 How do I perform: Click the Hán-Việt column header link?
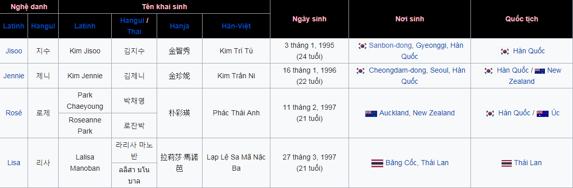click(236, 26)
